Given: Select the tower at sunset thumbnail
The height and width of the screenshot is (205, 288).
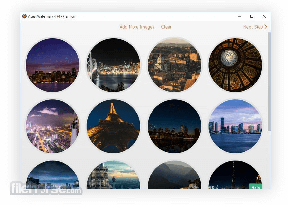Looking at the screenshot, I should click(114, 175).
